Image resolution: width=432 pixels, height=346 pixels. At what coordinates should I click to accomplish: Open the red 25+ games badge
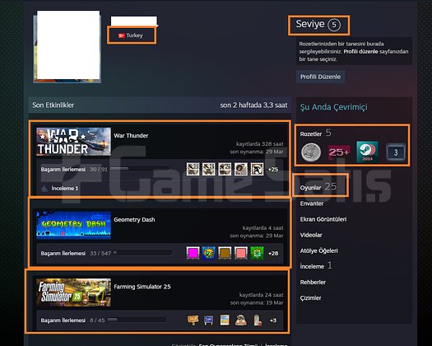coord(339,152)
